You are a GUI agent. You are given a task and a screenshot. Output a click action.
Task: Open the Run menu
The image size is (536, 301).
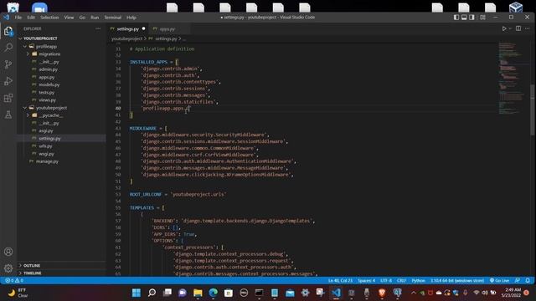(x=95, y=18)
